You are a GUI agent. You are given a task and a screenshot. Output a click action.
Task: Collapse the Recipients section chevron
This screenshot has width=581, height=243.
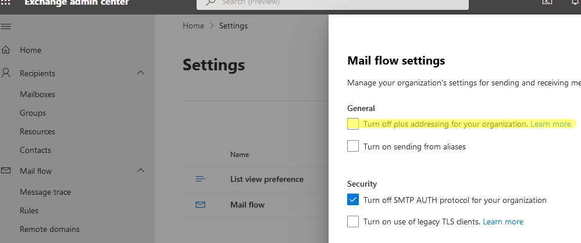141,73
